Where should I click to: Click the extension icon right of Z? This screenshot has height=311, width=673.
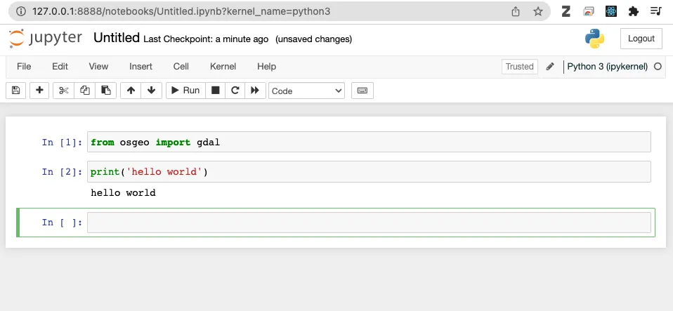(x=589, y=11)
